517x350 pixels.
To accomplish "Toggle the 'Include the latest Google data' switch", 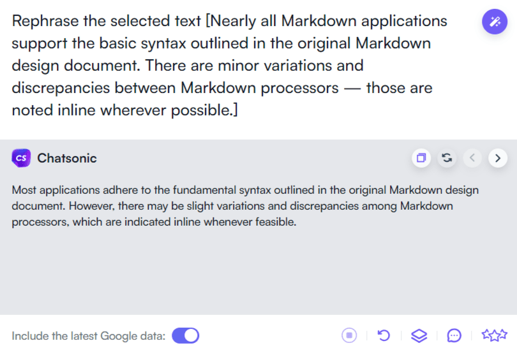I will pyautogui.click(x=186, y=335).
